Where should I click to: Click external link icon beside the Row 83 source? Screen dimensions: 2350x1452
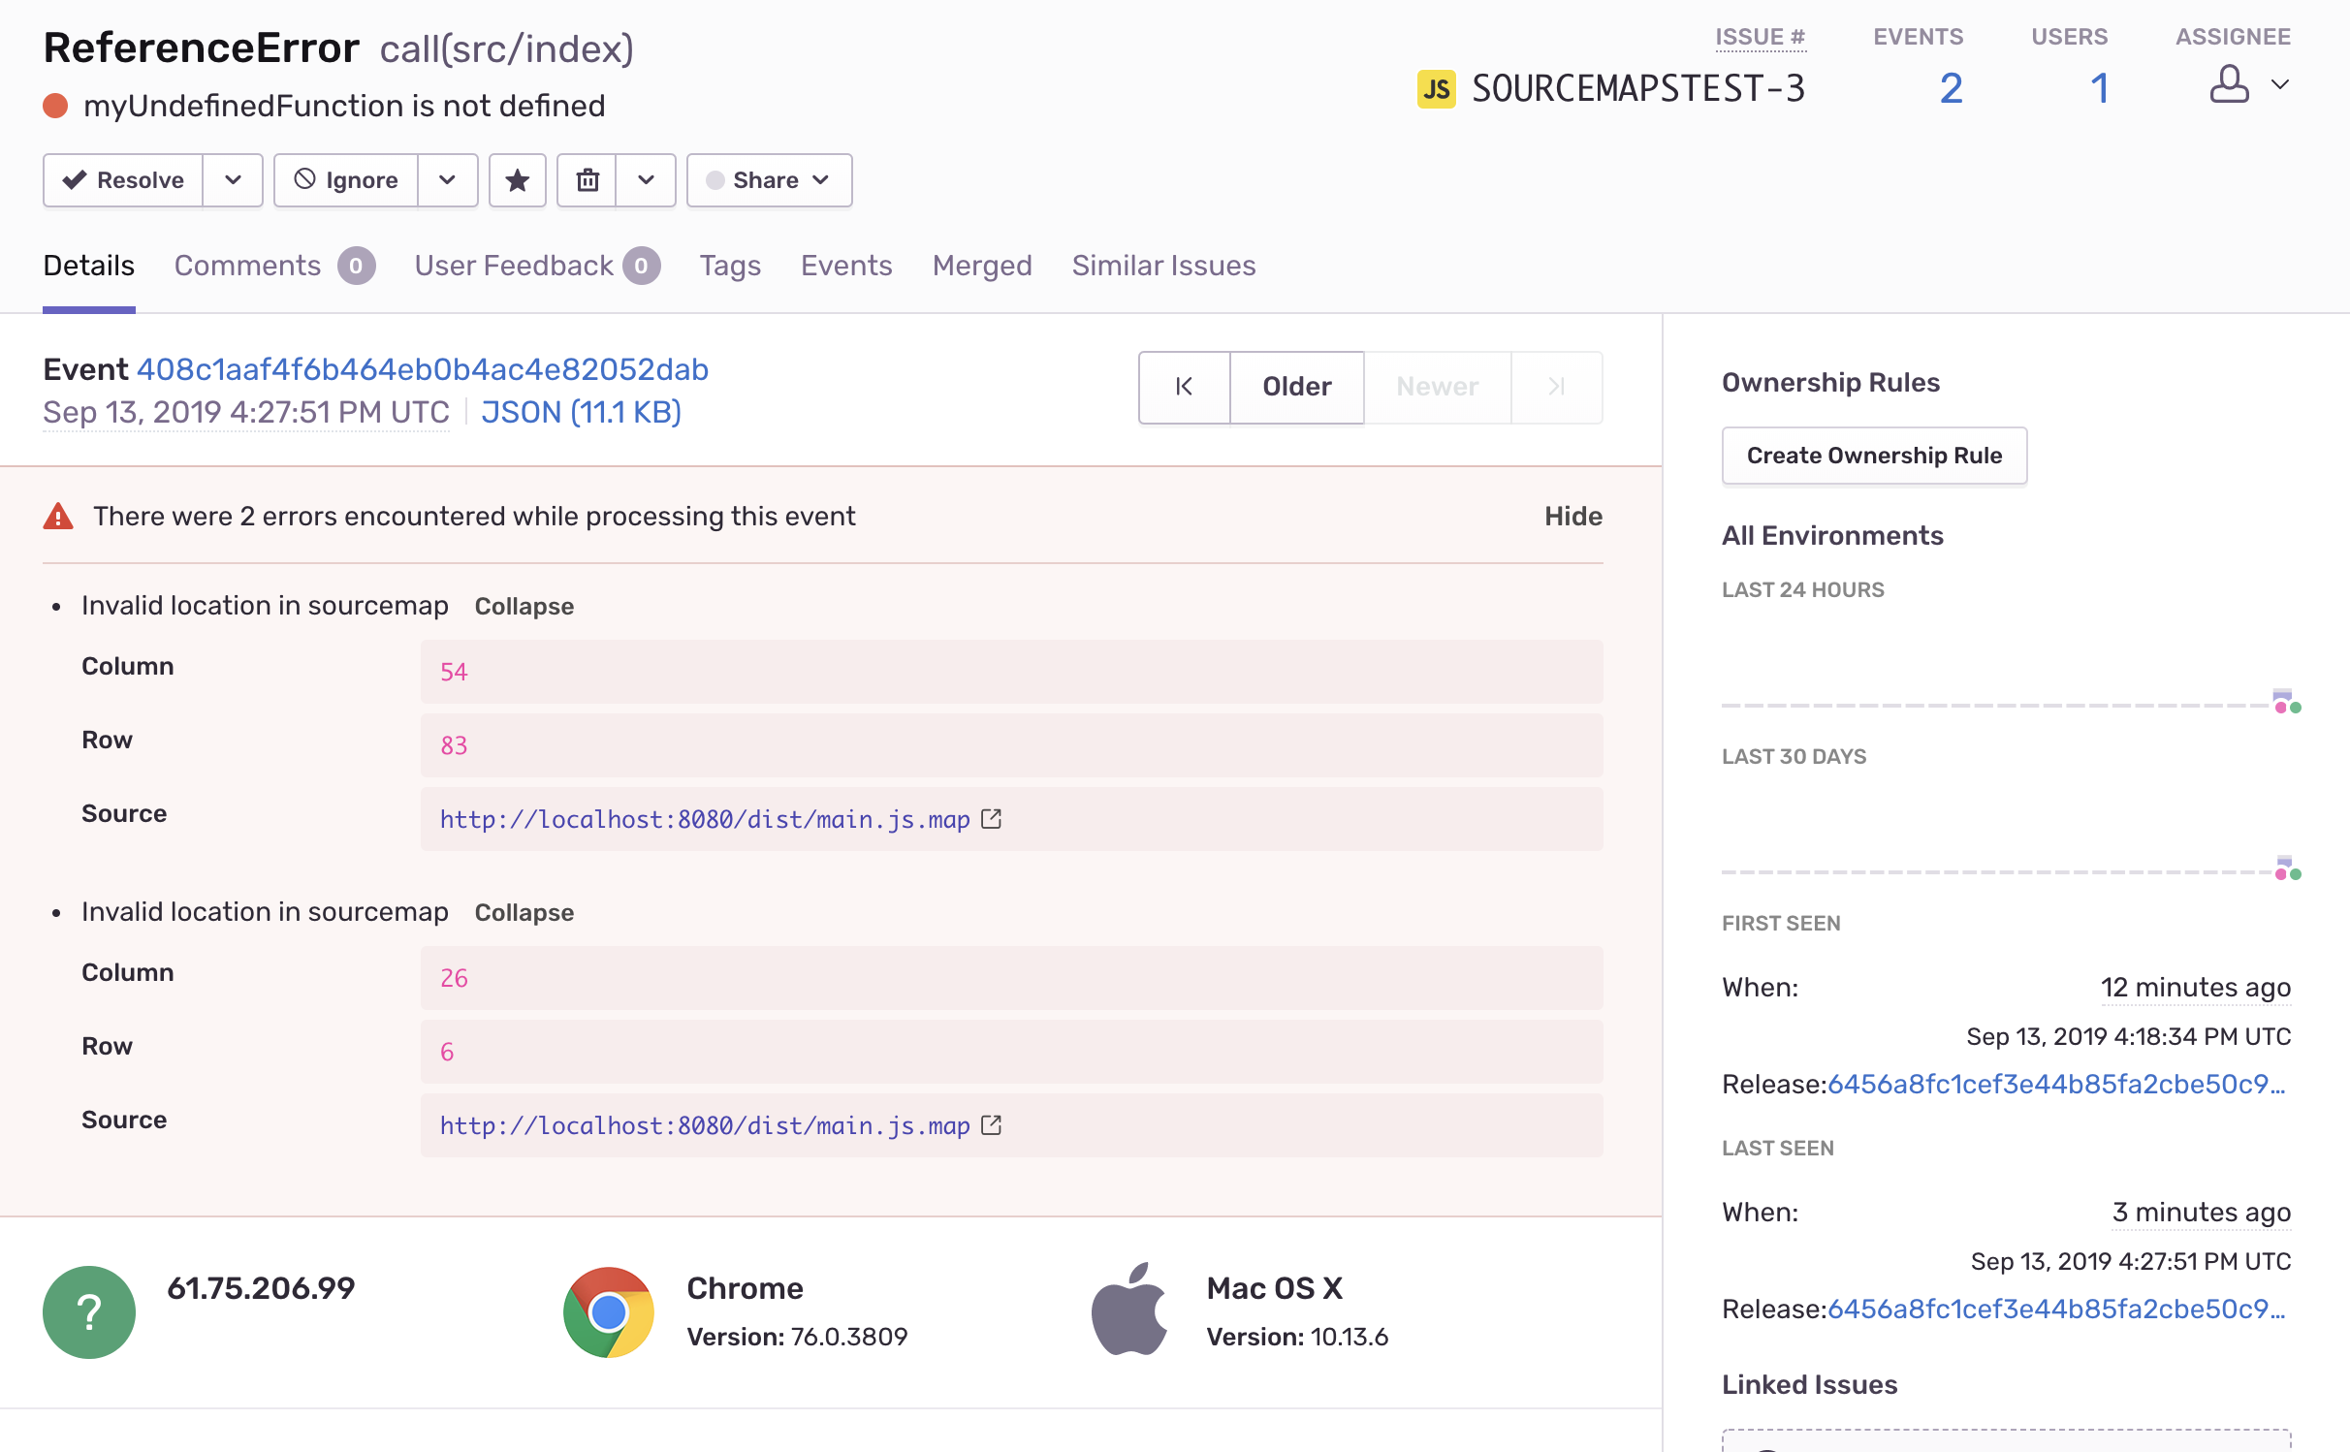coord(992,819)
